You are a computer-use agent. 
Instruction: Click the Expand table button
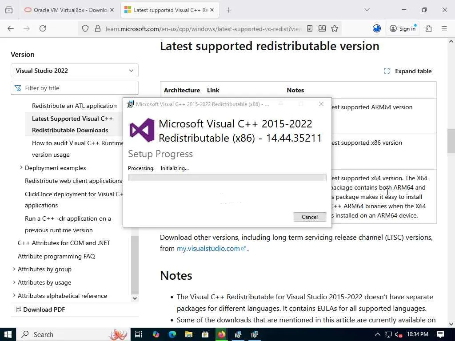[408, 71]
